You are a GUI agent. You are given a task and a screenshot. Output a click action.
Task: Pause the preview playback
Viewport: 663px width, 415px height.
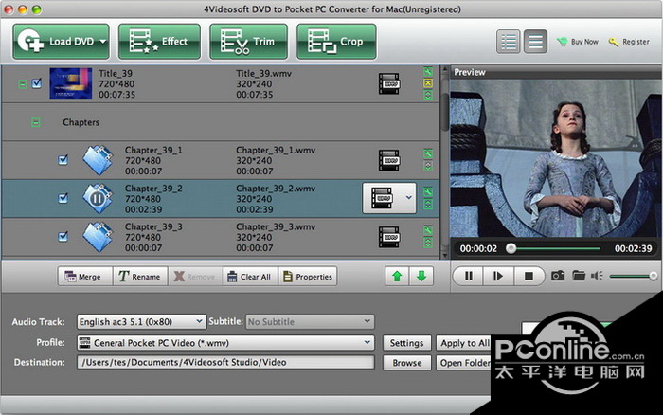click(468, 276)
